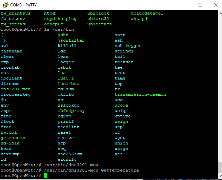222x180 pixels.
Task: Click the 'ubiblock' entry
Action: [98, 13]
